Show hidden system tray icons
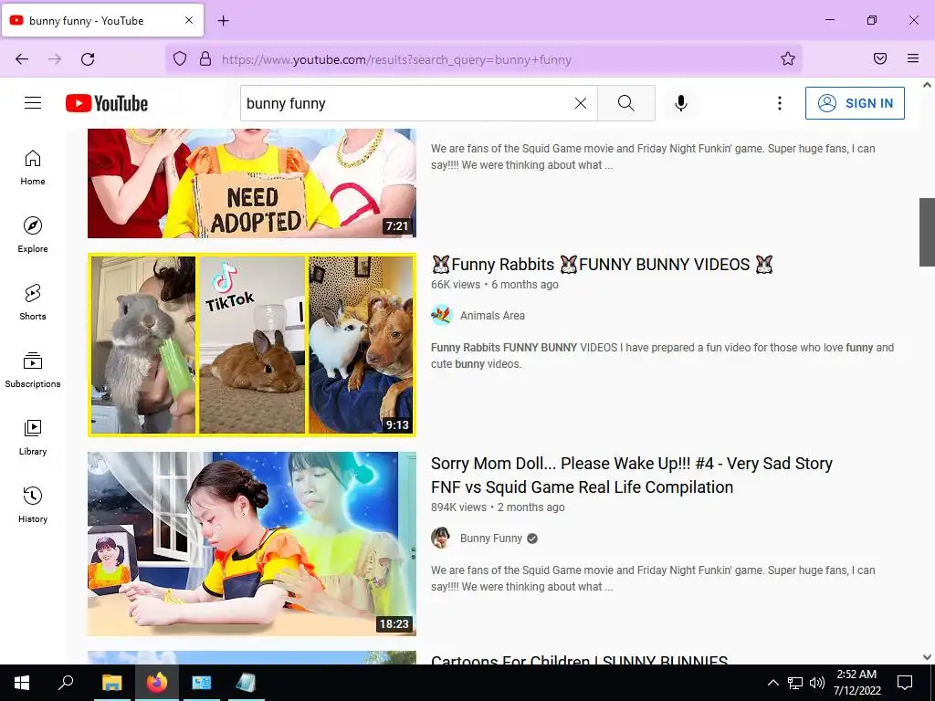Screen dimensions: 935x701 pos(772,683)
